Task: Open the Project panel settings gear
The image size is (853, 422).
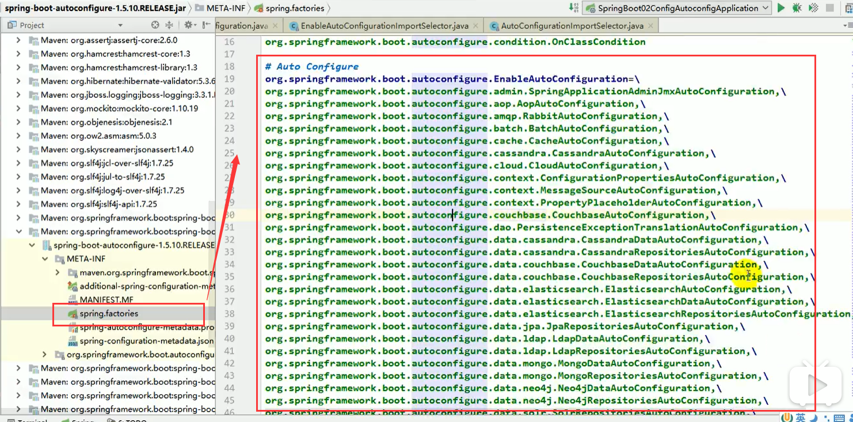Action: 188,25
